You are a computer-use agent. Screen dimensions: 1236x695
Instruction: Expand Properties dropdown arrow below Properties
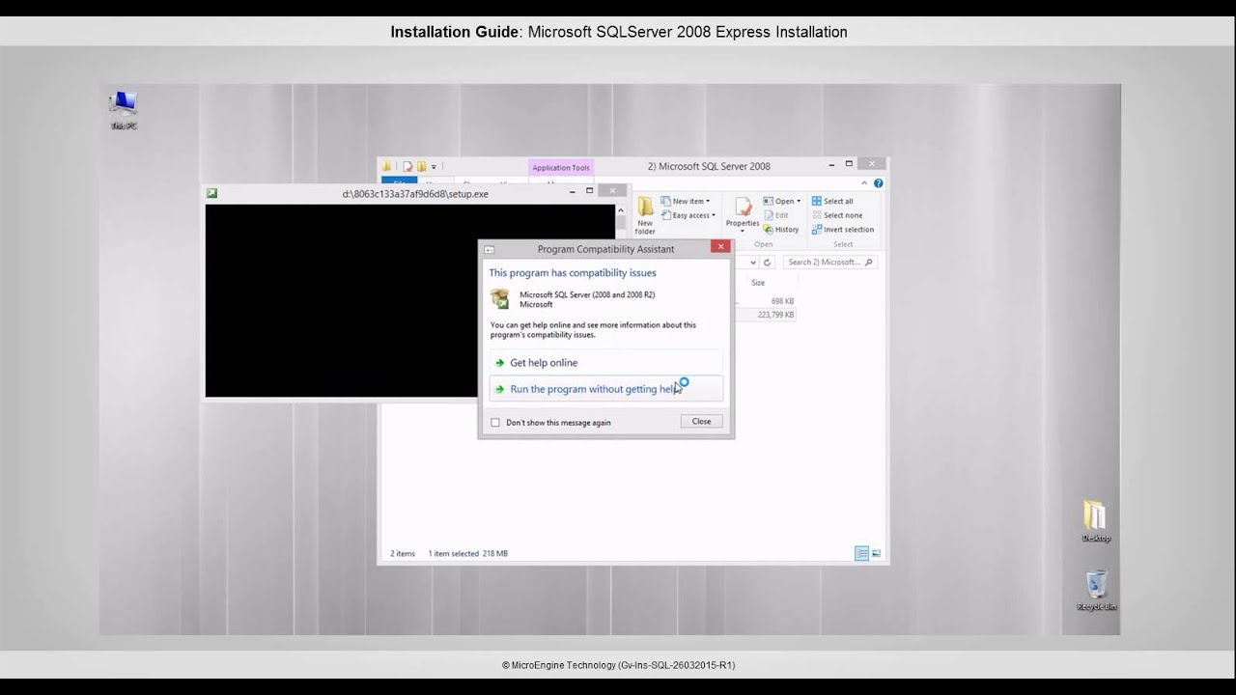743,232
